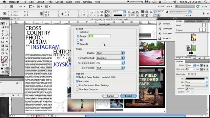210x118 pixels.
Task: Select the Type tool
Action: (x=3, y=31)
